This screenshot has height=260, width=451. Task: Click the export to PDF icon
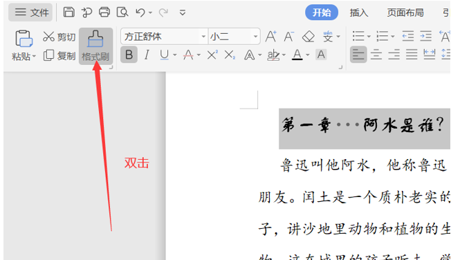coord(86,12)
